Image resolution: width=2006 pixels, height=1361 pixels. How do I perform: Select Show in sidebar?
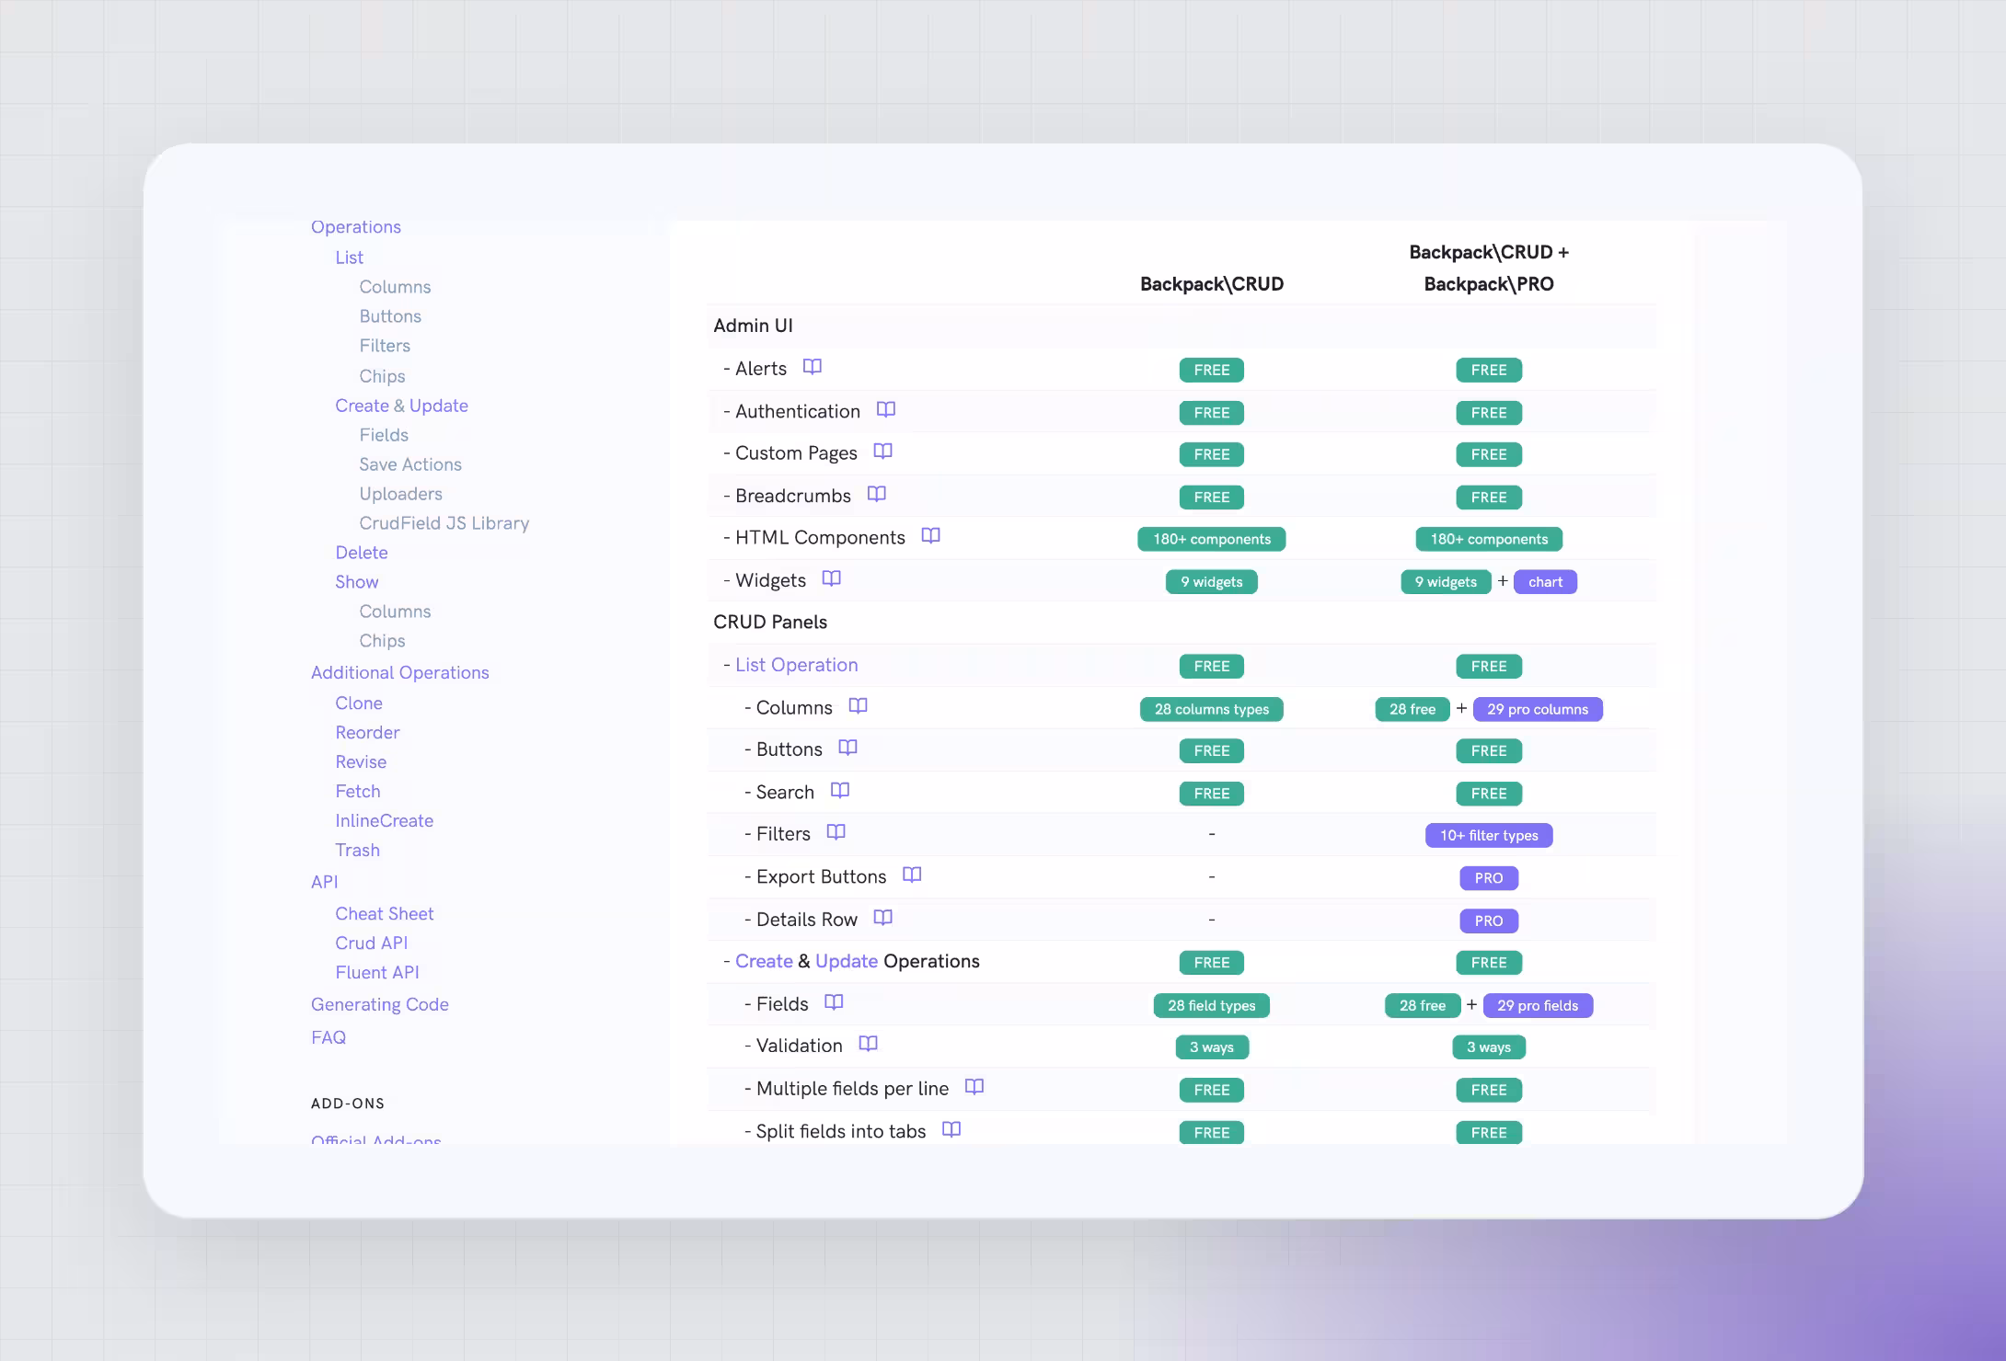357,582
